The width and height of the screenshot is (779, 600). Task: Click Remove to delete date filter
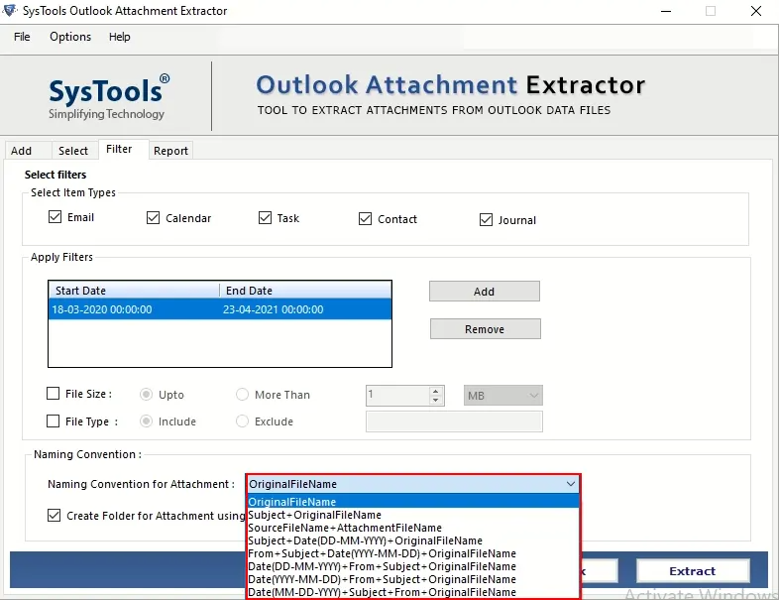click(485, 329)
